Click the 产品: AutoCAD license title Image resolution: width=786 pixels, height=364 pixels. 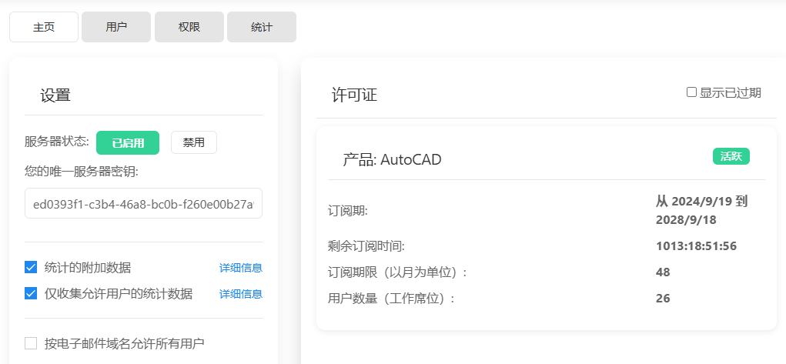(x=392, y=160)
